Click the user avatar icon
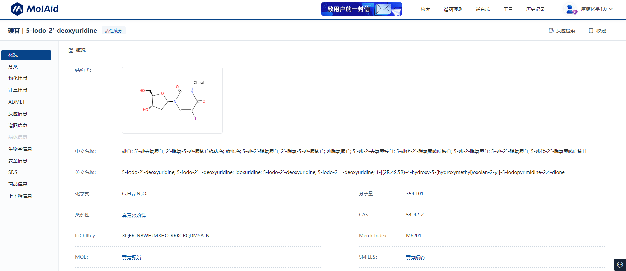626x271 pixels. [570, 9]
